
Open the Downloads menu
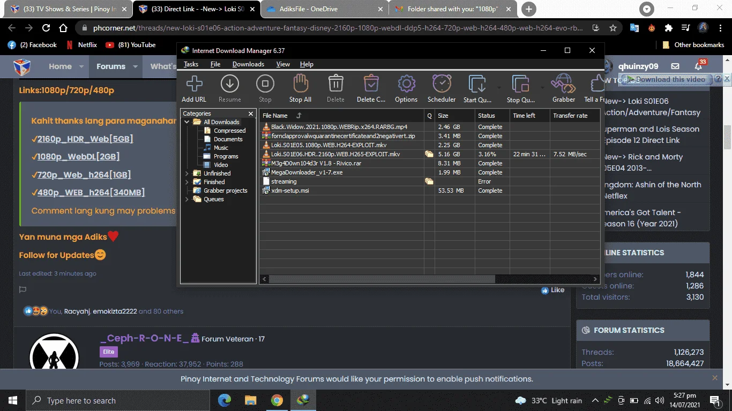point(248,64)
